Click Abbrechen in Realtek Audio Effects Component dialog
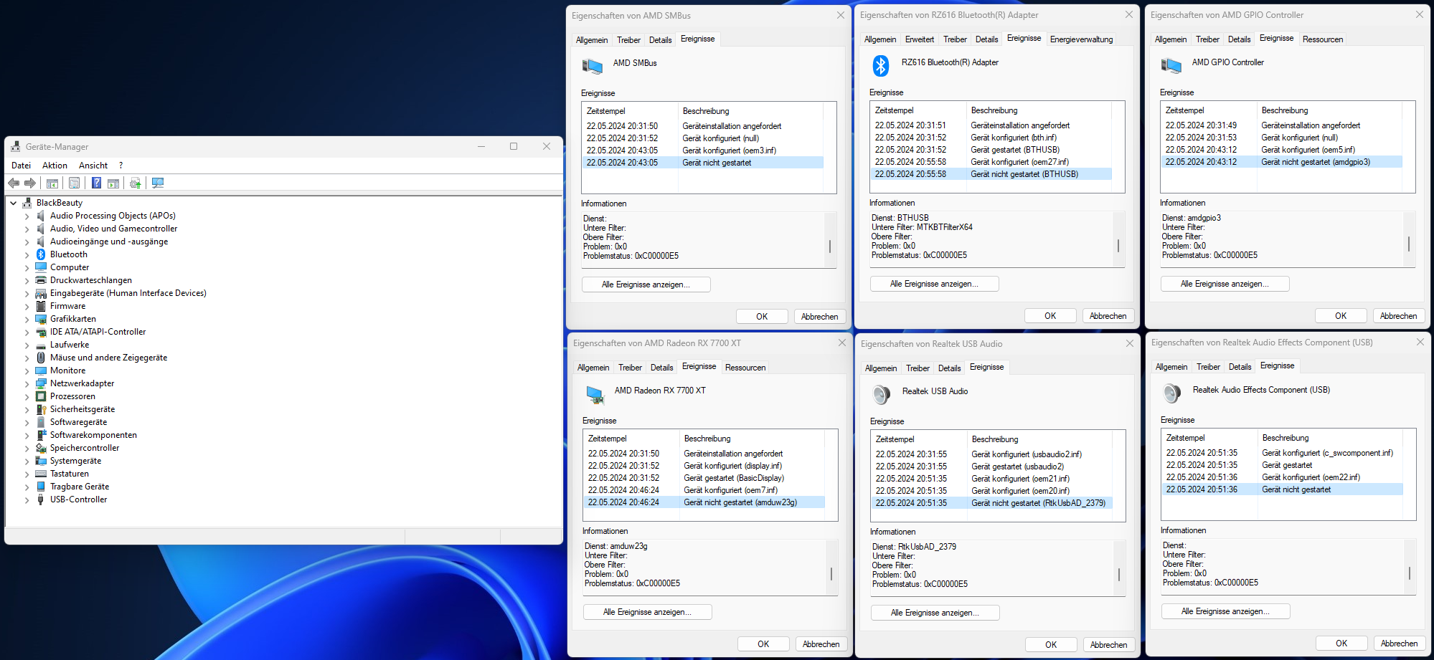This screenshot has height=660, width=1434. 1399,644
